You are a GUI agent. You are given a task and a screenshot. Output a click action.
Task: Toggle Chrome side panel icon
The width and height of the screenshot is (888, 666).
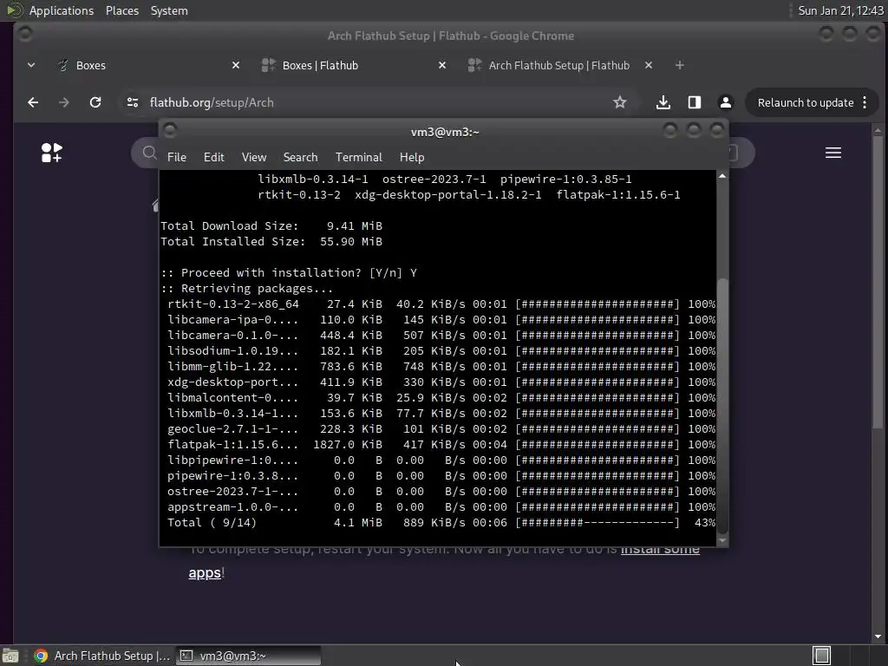pos(695,102)
